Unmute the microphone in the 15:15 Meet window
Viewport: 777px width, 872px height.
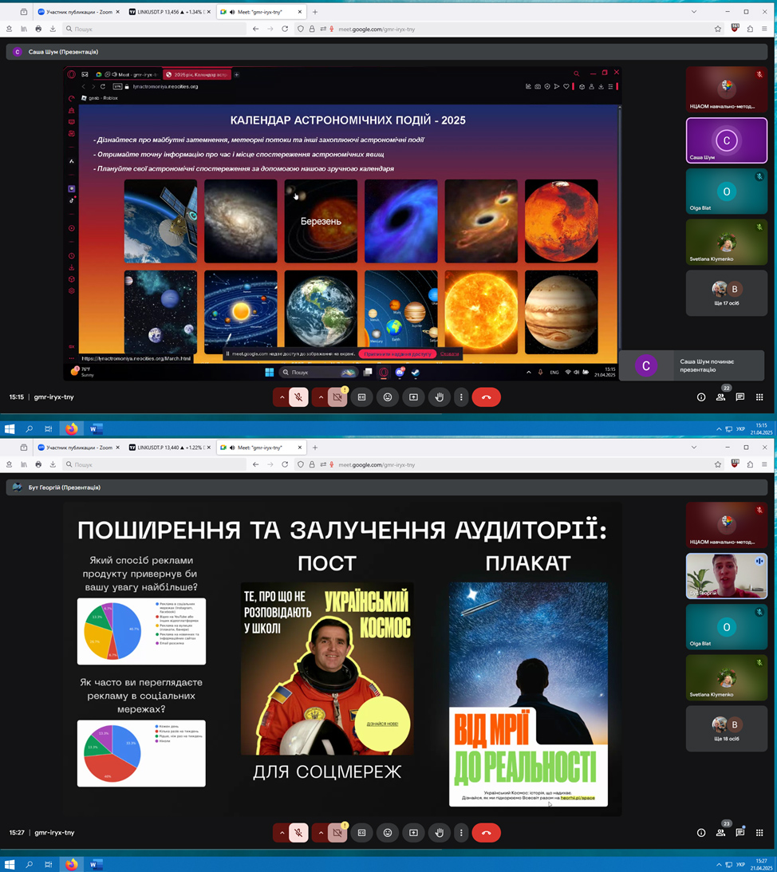[x=298, y=397]
